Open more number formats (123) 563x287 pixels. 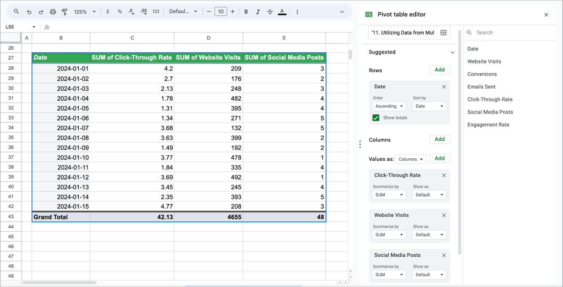coord(156,12)
